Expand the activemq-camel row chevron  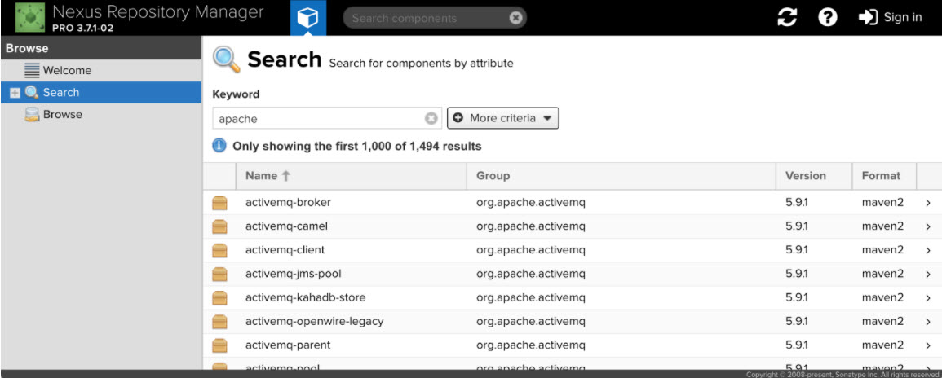click(928, 226)
